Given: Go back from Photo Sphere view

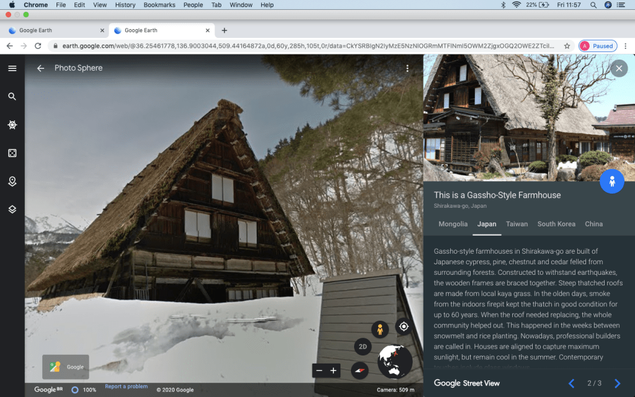Looking at the screenshot, I should (40, 68).
